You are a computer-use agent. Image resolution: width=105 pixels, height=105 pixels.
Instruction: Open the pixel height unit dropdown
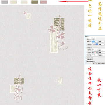click(x=102, y=44)
